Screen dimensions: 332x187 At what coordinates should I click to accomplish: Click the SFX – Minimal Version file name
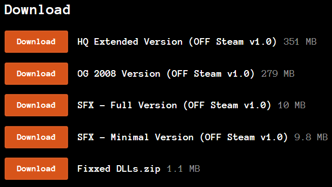(183, 137)
